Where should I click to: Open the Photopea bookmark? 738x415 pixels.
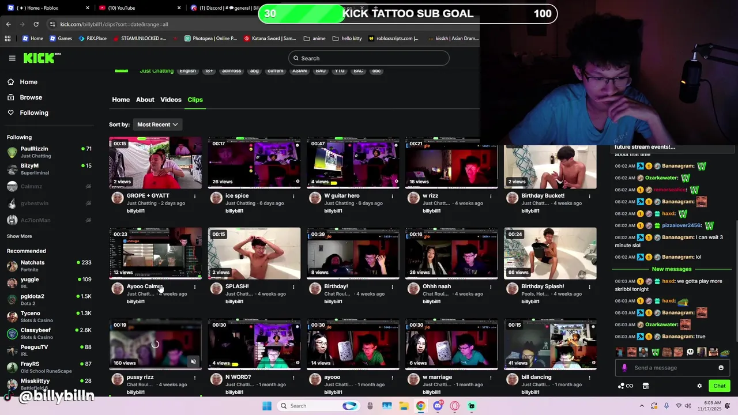pos(210,39)
